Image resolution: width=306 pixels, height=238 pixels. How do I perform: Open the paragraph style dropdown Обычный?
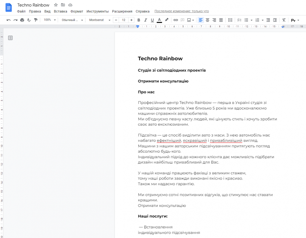click(x=72, y=20)
